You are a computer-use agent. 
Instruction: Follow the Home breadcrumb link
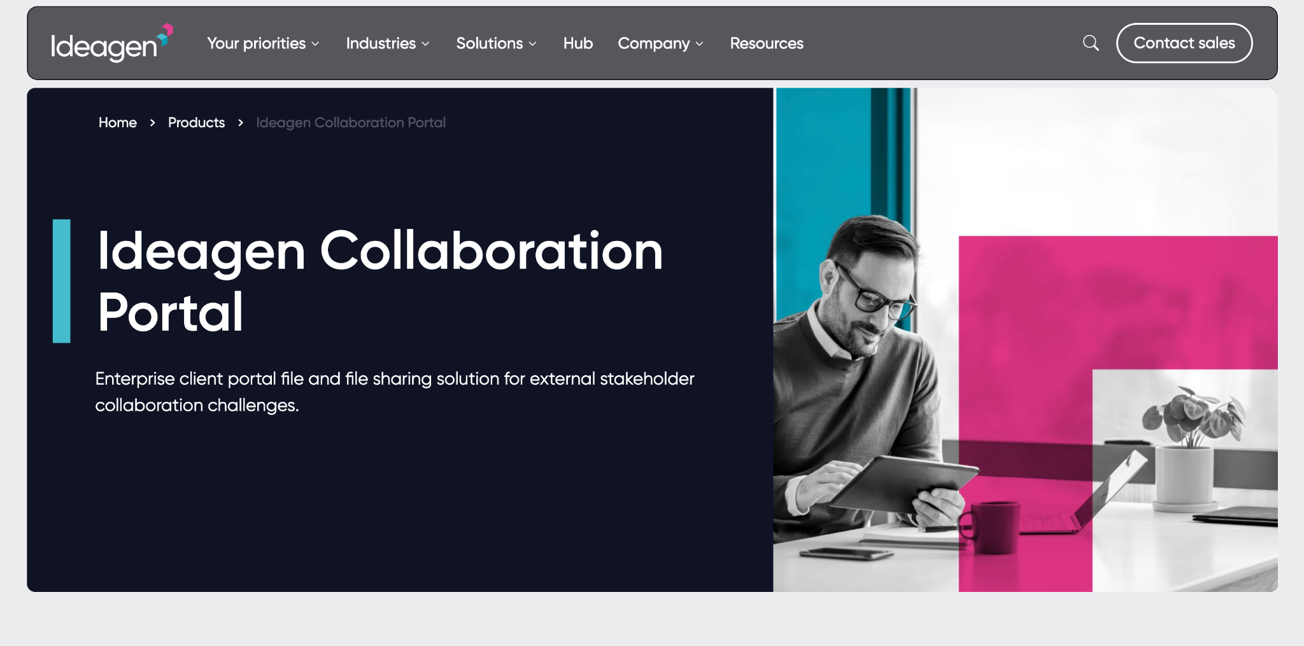[118, 122]
